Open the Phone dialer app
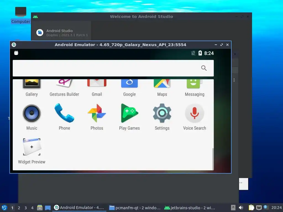 64,117
